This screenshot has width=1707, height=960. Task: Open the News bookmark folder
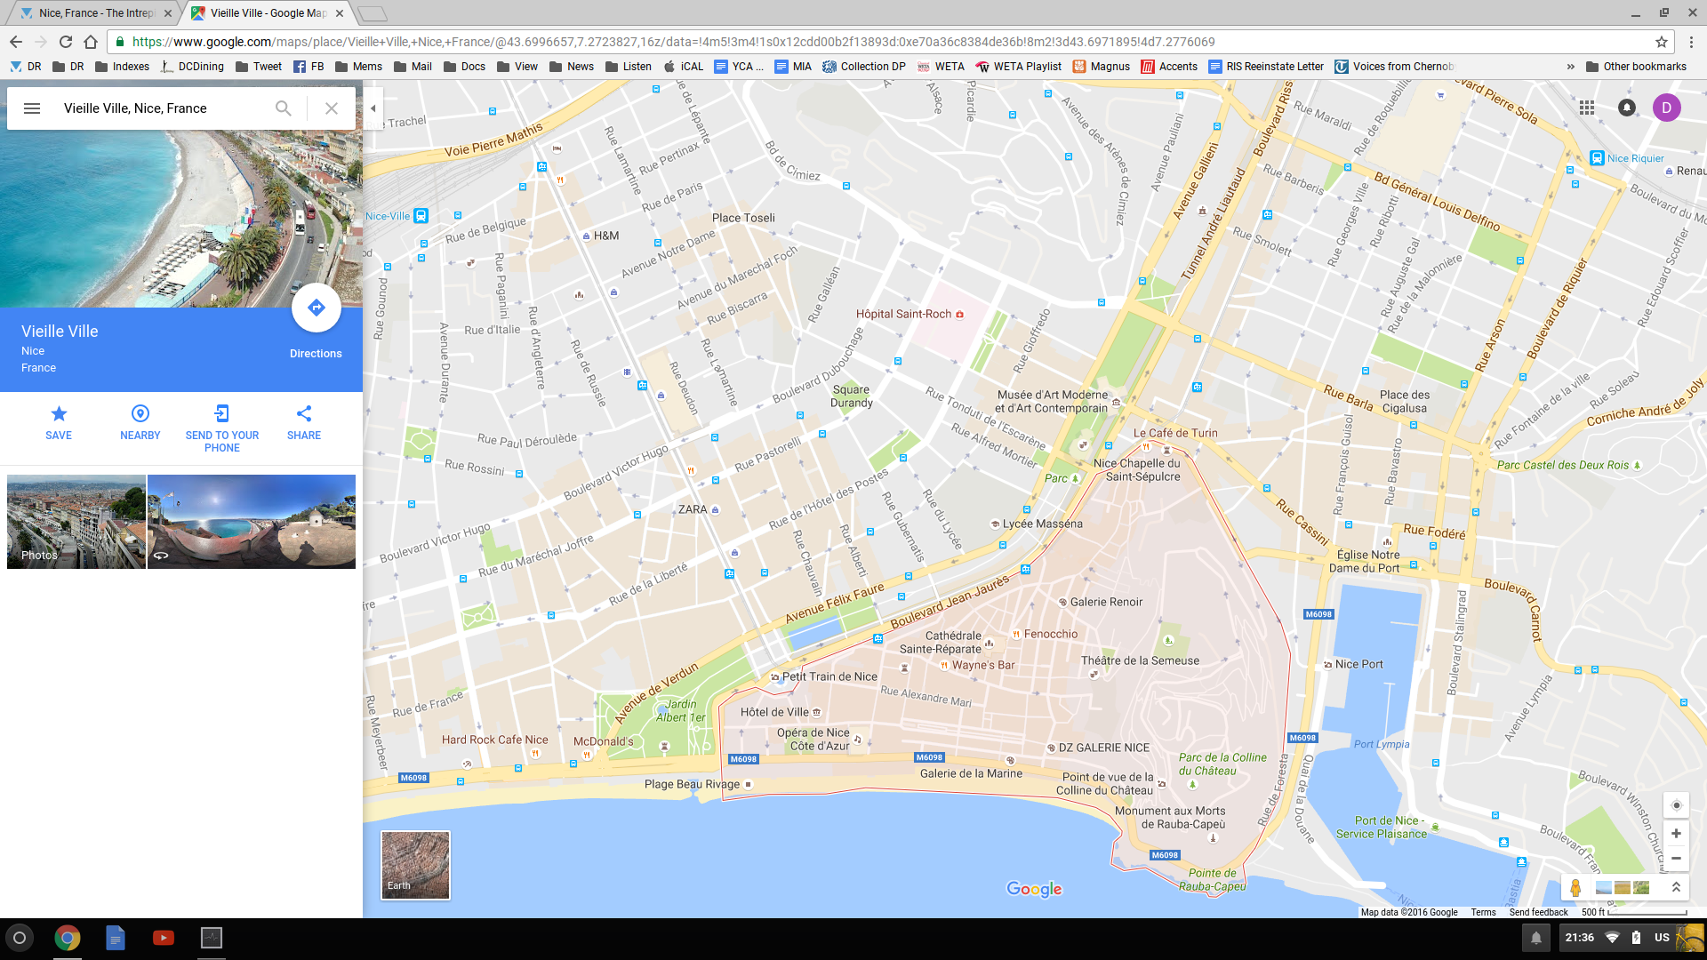click(572, 67)
